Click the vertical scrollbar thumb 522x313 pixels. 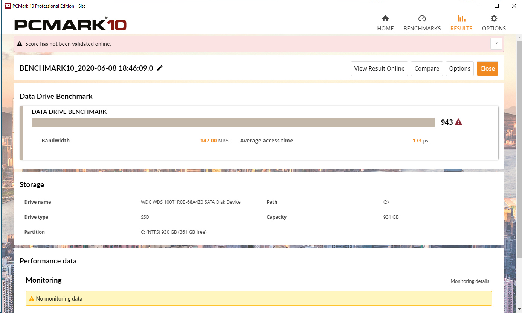click(519, 148)
